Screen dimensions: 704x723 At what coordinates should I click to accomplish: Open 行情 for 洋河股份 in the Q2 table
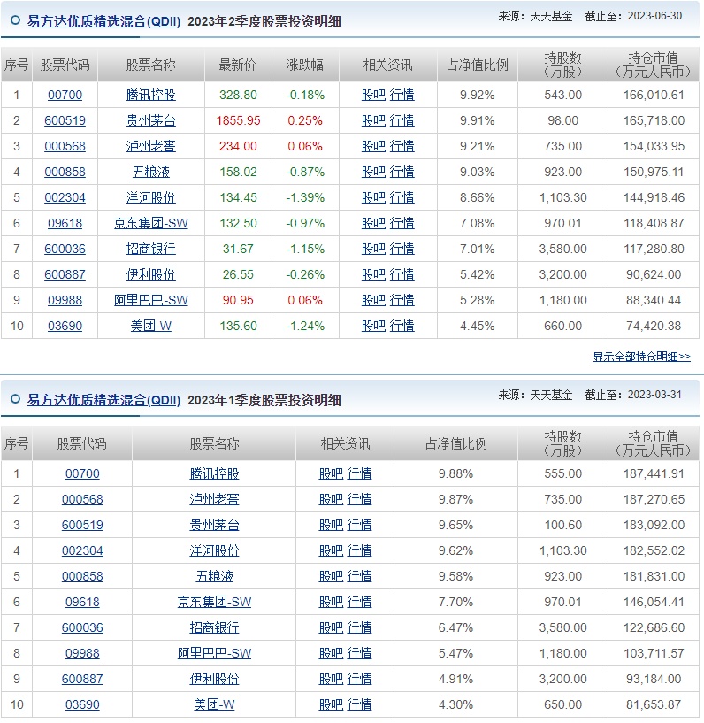click(x=402, y=198)
